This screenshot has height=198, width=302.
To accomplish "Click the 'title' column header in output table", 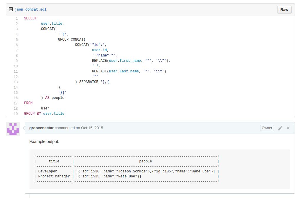I will [x=54, y=161].
